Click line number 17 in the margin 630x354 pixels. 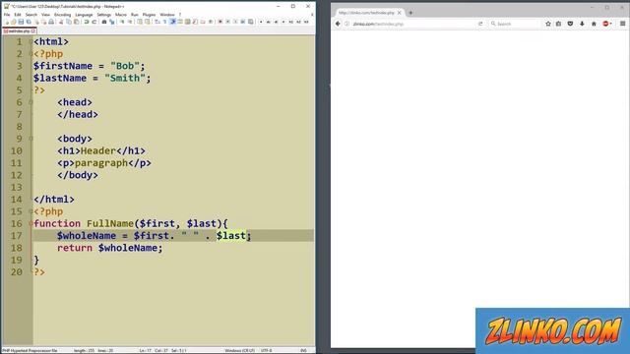17,236
